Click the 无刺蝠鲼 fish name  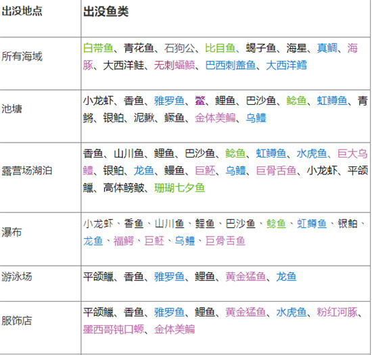pos(175,65)
